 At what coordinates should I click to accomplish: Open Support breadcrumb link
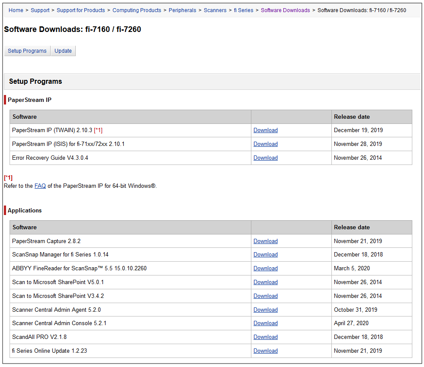[x=40, y=10]
